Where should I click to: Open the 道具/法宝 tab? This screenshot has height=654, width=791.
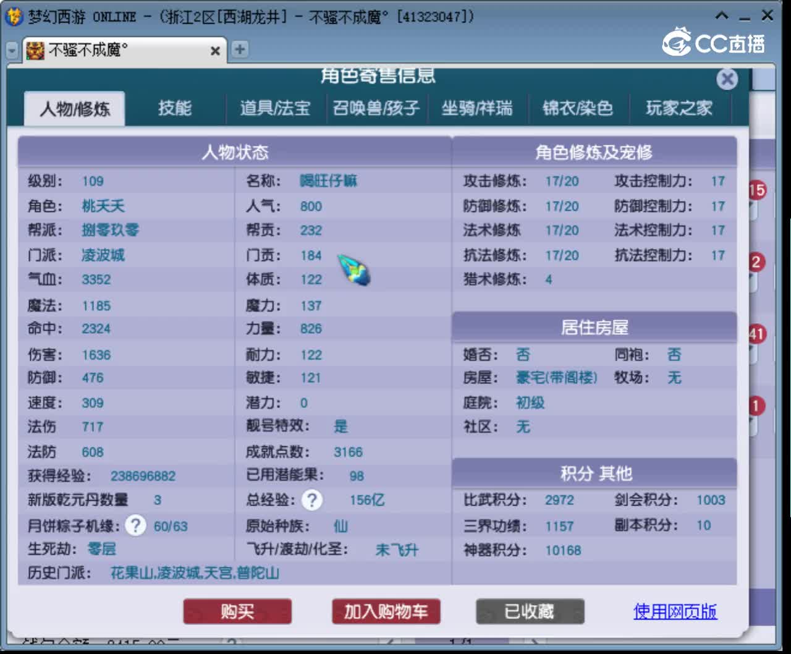point(275,108)
